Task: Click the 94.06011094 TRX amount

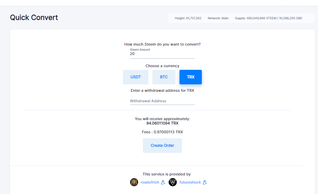Action: click(163, 123)
